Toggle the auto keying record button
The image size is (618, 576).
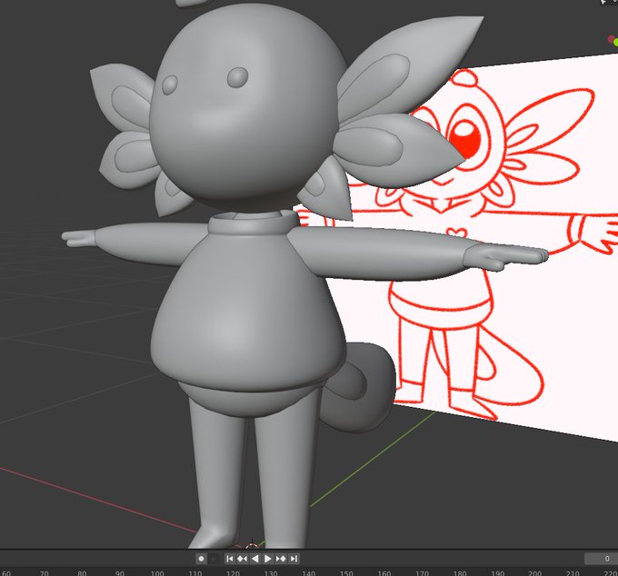(201, 559)
